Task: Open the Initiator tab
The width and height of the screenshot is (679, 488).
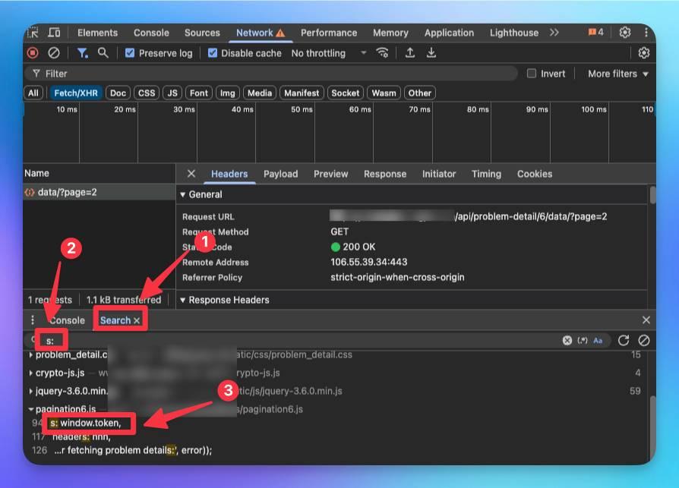Action: click(439, 174)
